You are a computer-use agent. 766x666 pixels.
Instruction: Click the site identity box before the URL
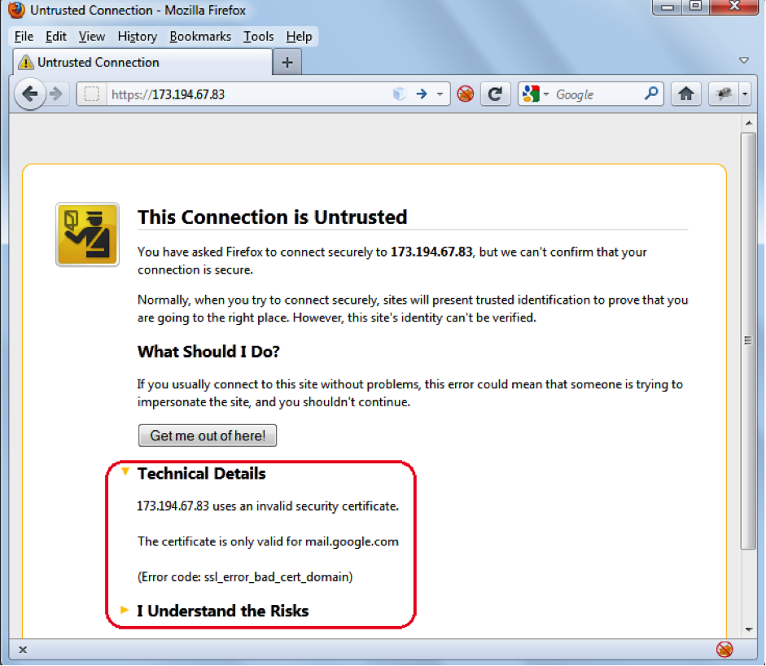coord(92,94)
